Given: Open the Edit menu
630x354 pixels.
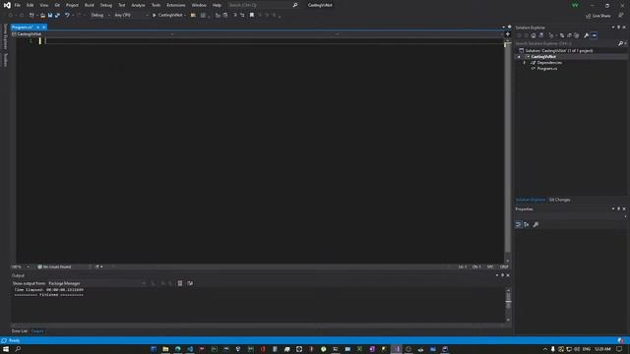Looking at the screenshot, I should point(31,5).
